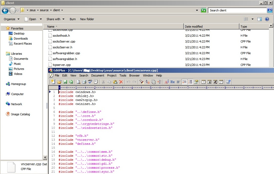Click the context help arrow-question icon
This screenshot has width=274, height=174.
228,82
